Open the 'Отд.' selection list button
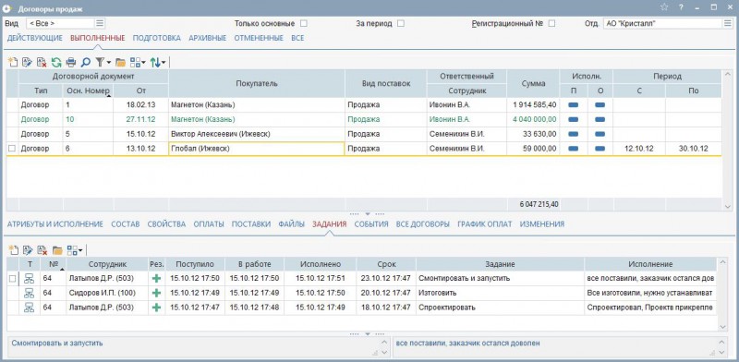 click(727, 23)
